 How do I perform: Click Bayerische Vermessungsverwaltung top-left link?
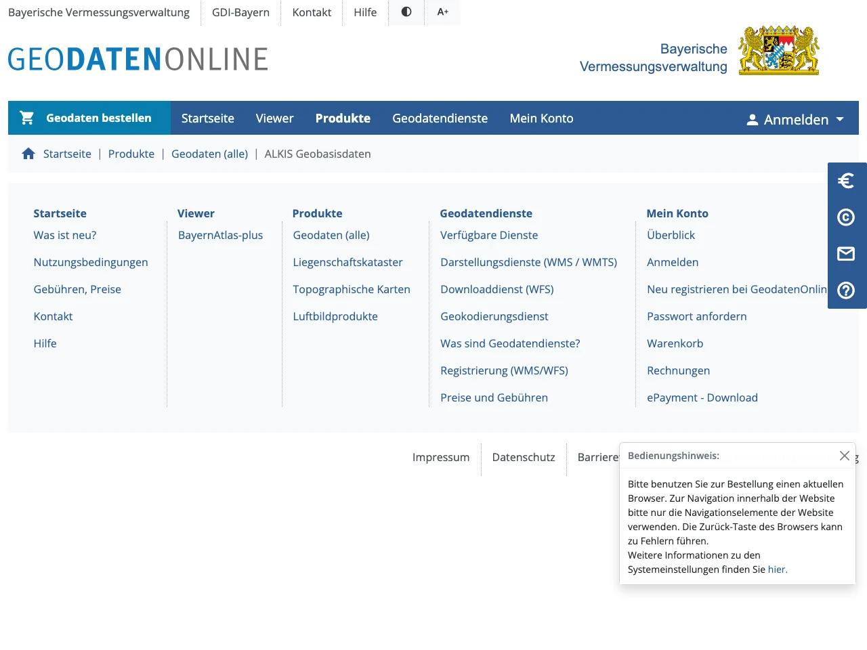pyautogui.click(x=99, y=12)
